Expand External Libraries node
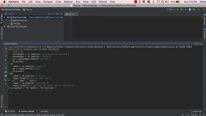 click(x=5, y=26)
